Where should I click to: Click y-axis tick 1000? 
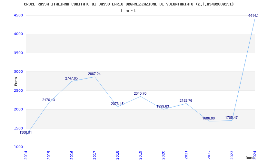click(18, 147)
